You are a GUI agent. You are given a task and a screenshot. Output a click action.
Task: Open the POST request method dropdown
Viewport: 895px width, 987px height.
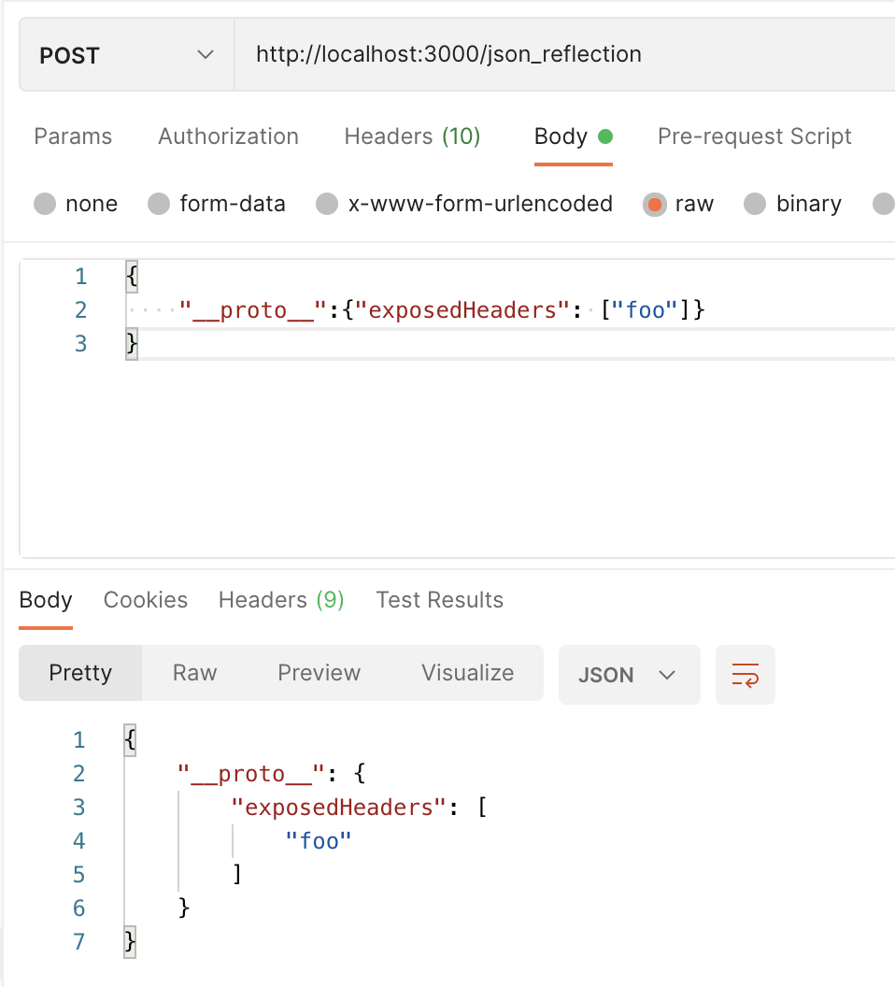coord(126,54)
